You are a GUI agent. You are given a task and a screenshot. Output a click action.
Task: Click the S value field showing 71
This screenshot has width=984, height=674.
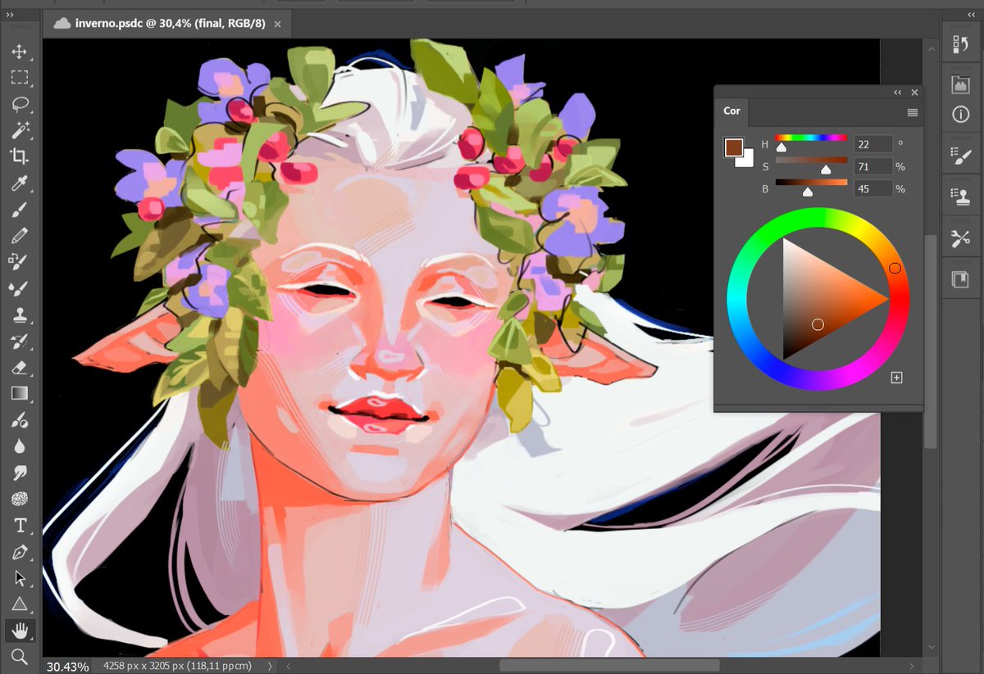point(873,166)
